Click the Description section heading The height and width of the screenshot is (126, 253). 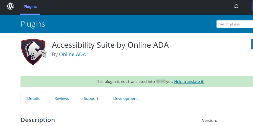coord(38,120)
